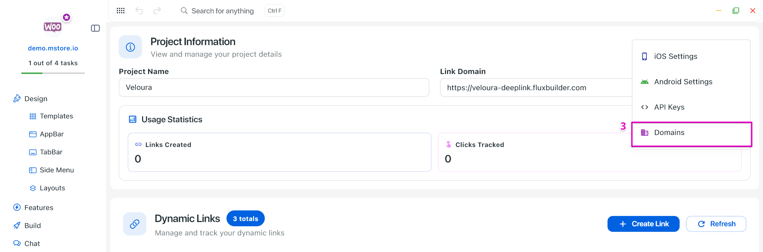The image size is (763, 252).
Task: Click the WooCommerce logo icon
Action: click(53, 27)
